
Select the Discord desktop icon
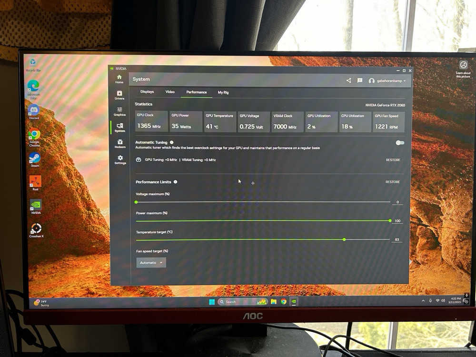34,112
